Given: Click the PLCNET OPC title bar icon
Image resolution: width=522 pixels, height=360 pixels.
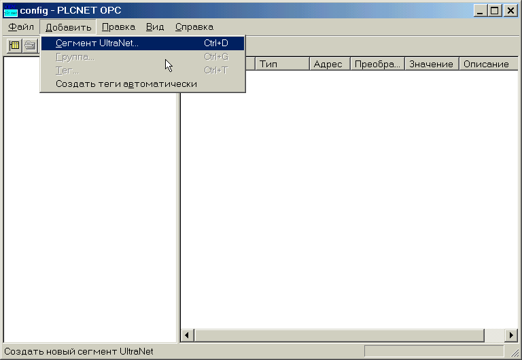Looking at the screenshot, I should [10, 10].
